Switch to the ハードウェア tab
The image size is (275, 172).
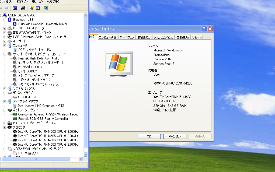click(127, 37)
